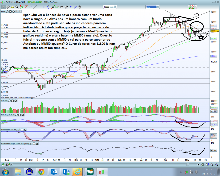Pick the vertical line tool
The height and width of the screenshot is (176, 220).
[x=44, y=7]
